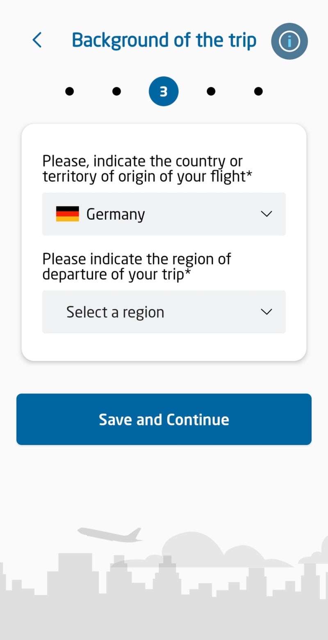Click the region of departure question label
This screenshot has height=640, width=328.
[x=137, y=267]
